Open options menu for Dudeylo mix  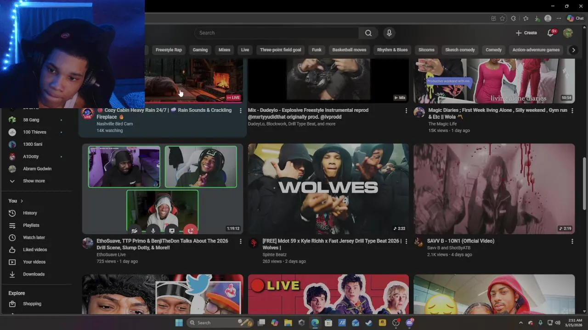tap(406, 110)
